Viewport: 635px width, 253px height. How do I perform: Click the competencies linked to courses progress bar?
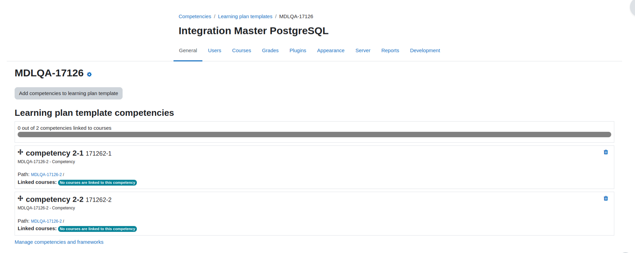pyautogui.click(x=314, y=134)
